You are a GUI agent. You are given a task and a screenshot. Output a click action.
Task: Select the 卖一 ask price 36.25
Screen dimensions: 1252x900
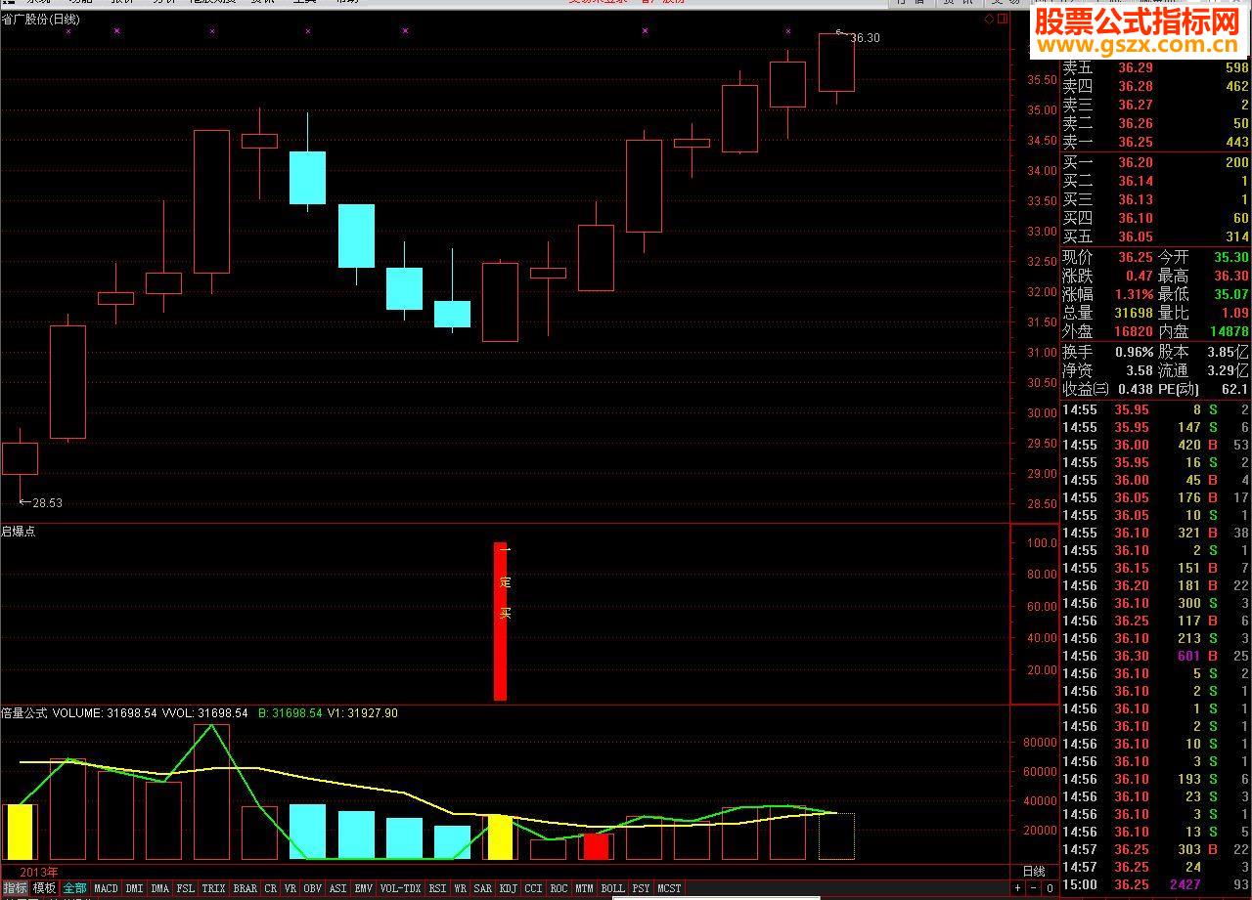click(1136, 142)
